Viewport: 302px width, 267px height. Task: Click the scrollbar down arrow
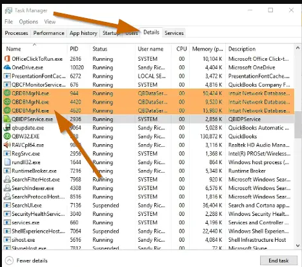pos(297,246)
